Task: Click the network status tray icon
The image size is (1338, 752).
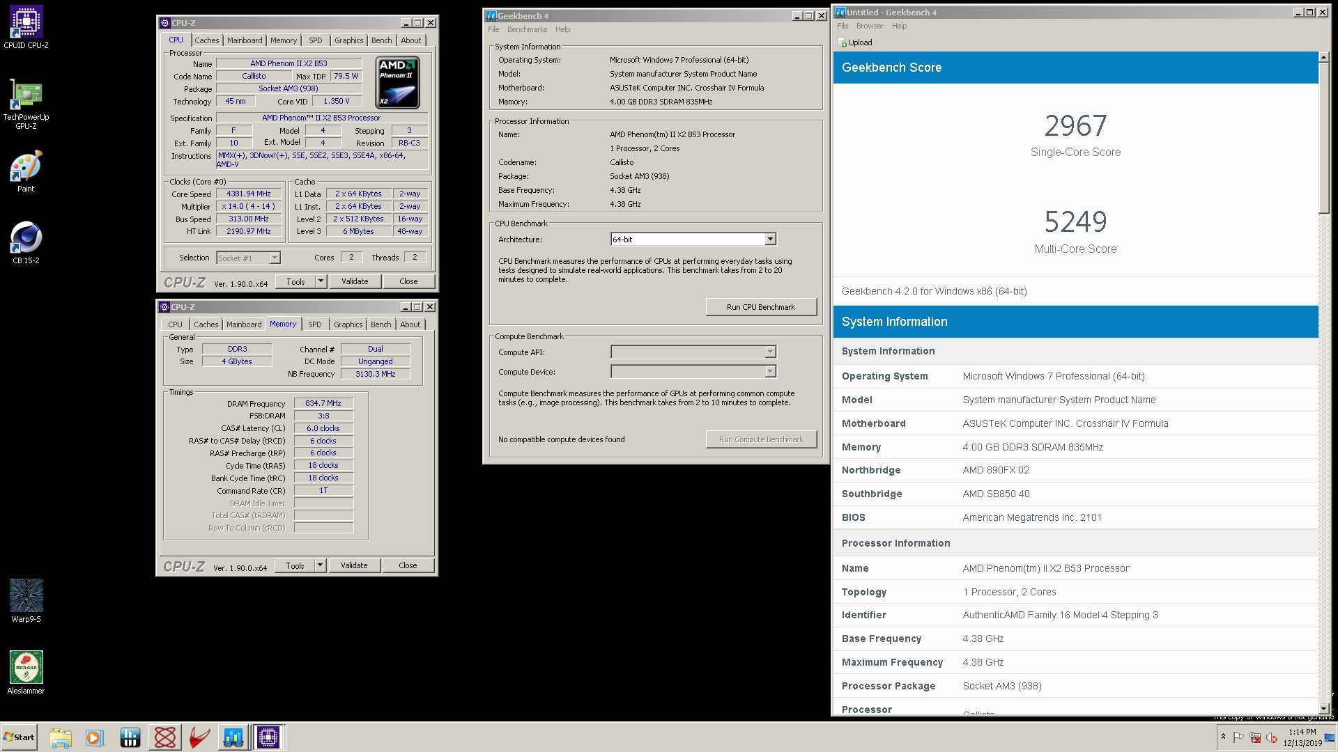Action: 1255,737
